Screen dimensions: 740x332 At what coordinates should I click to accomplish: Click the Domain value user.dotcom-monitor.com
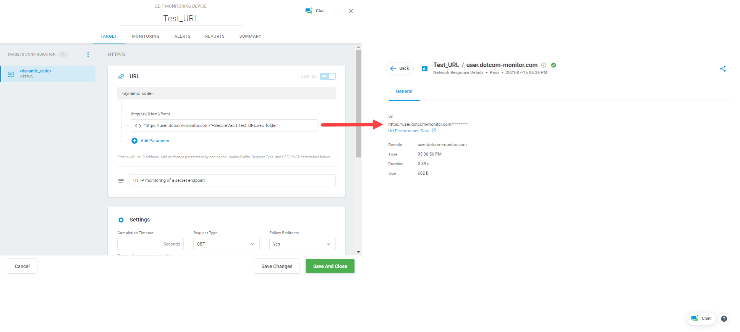click(x=442, y=145)
